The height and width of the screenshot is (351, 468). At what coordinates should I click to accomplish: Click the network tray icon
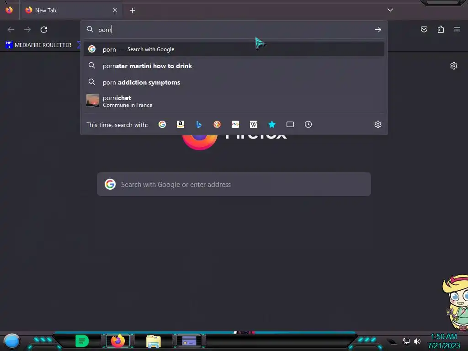point(406,341)
